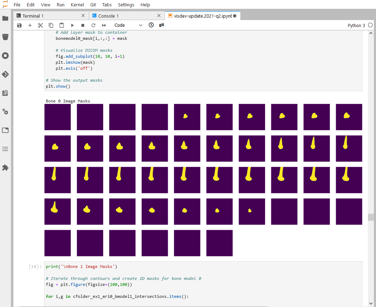
Task: Open the Git sidebar panel
Action: pos(5,74)
